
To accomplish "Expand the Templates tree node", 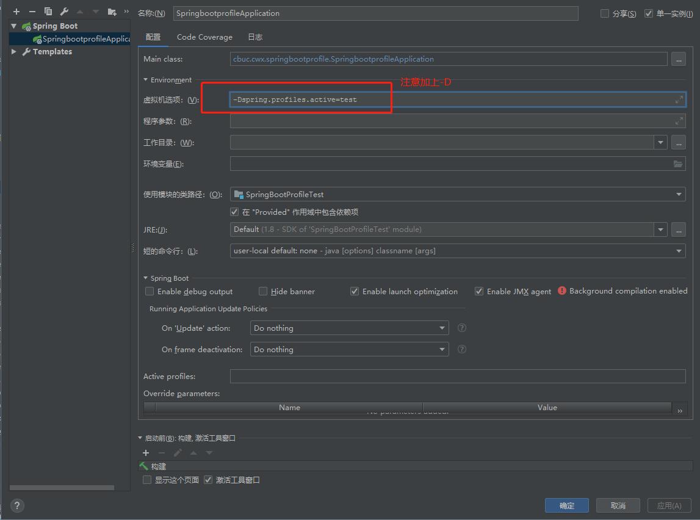I will point(14,51).
